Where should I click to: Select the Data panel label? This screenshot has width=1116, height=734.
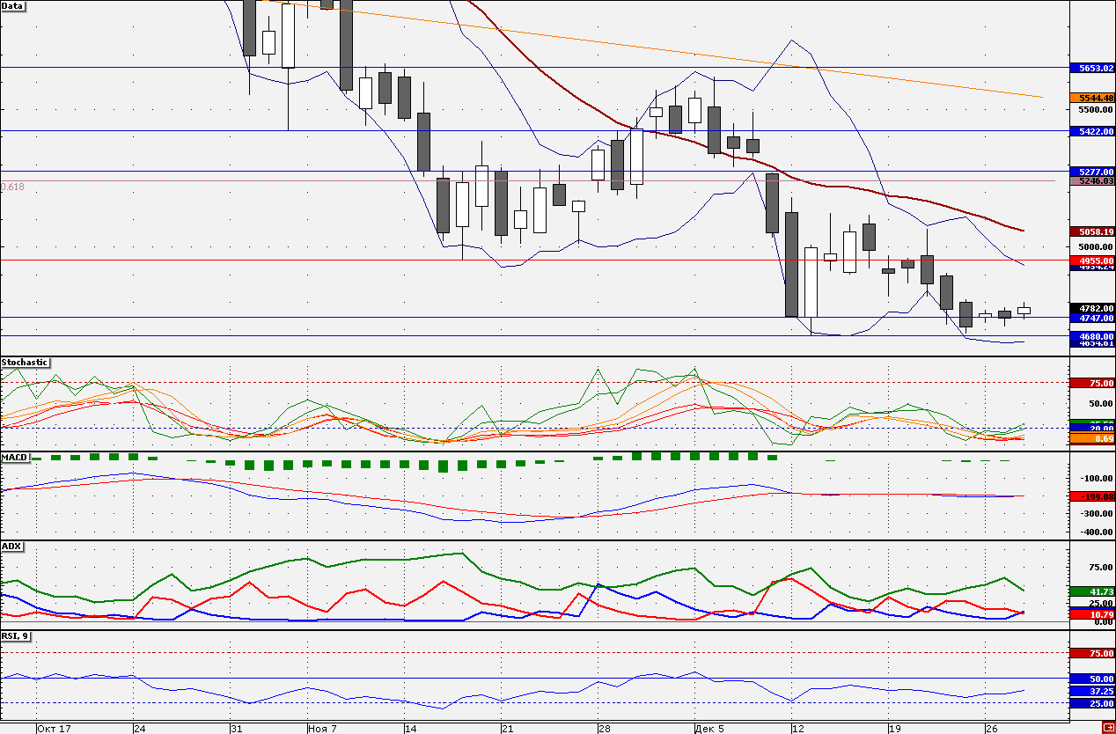[x=13, y=5]
